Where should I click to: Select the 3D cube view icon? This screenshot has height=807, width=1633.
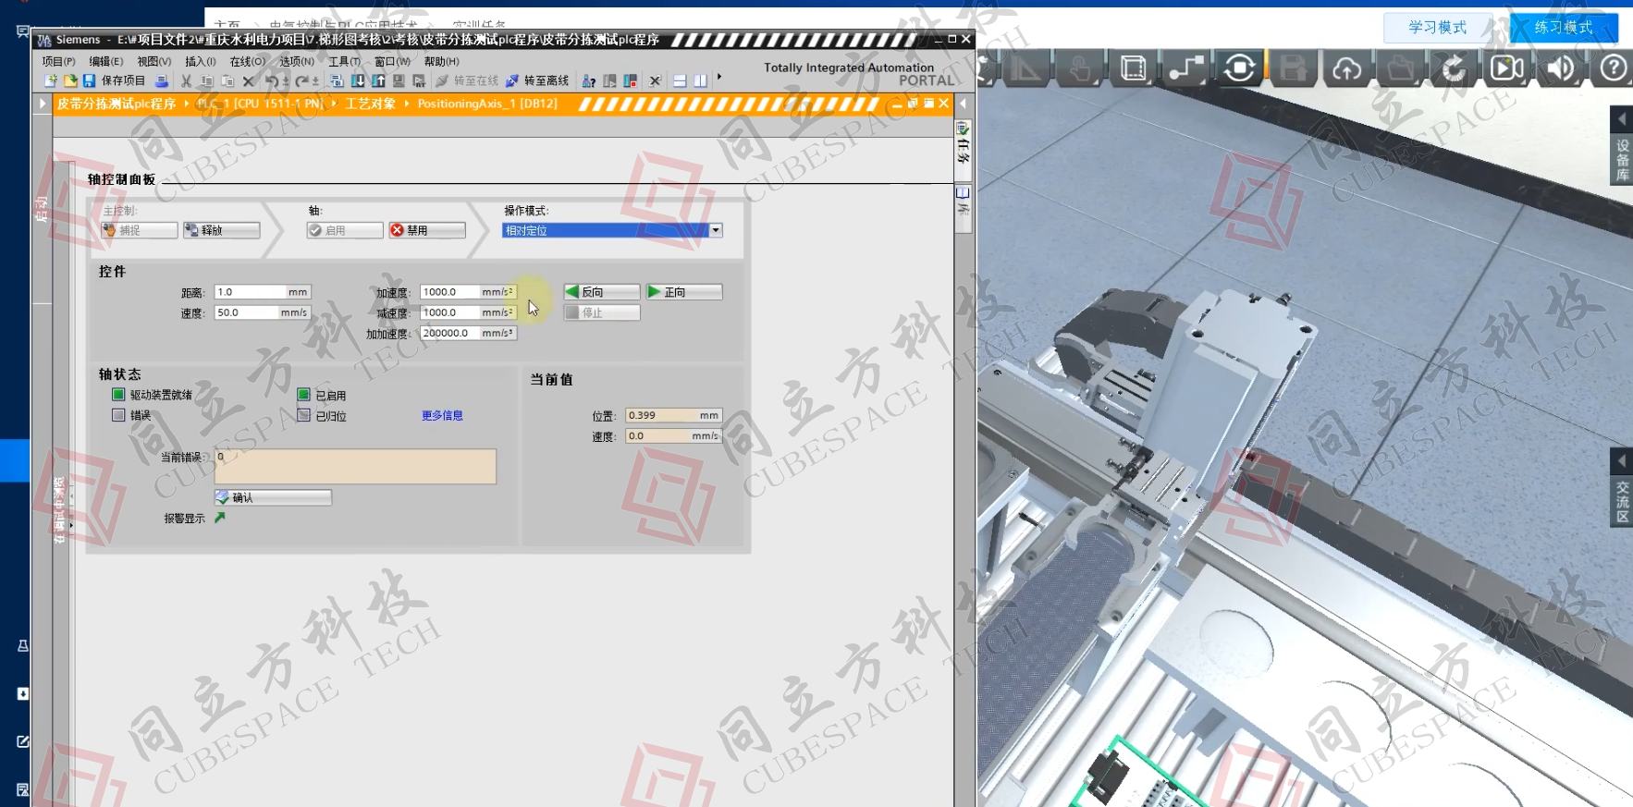click(1133, 68)
